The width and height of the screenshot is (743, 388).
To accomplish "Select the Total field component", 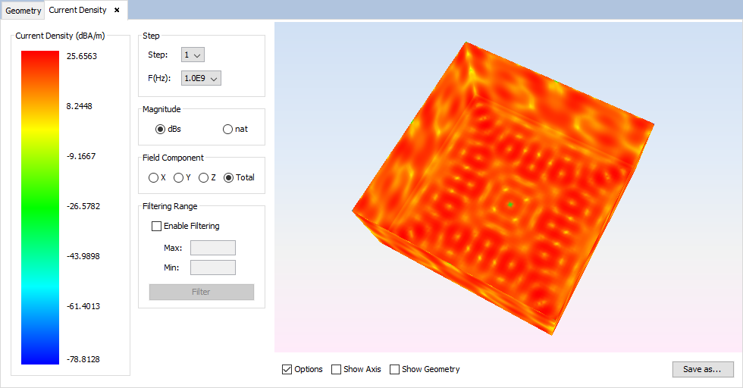I will click(x=229, y=177).
